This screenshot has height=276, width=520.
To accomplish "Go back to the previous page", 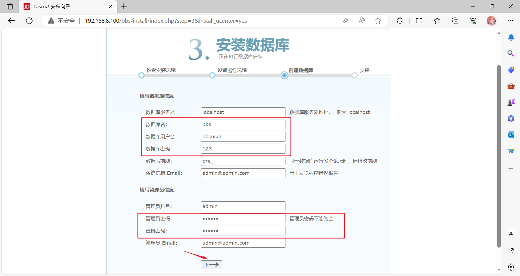I will [11, 21].
